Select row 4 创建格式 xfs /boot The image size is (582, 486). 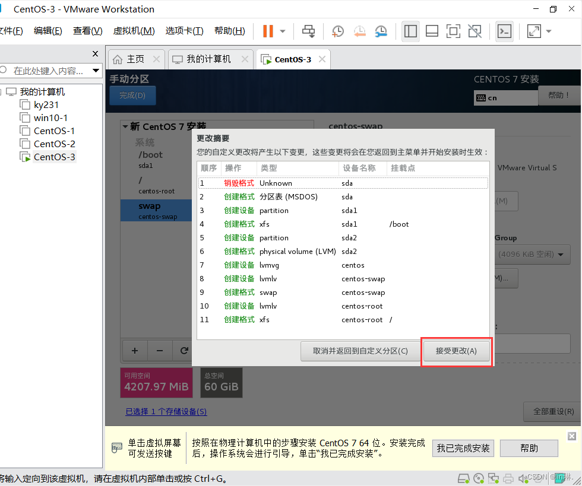tap(343, 224)
